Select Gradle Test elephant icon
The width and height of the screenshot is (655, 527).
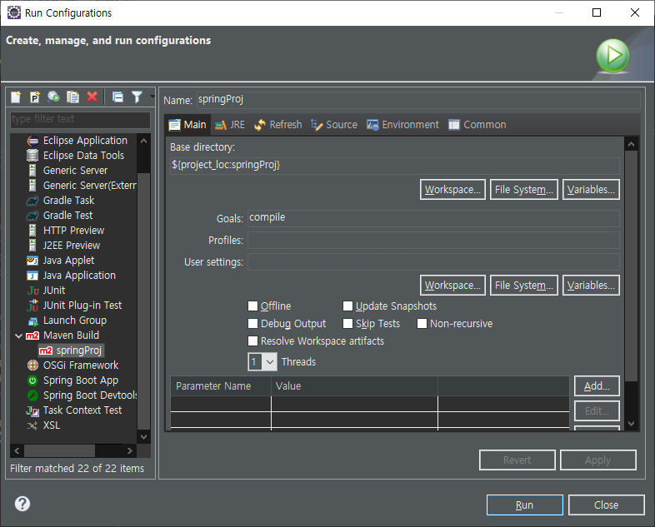coord(32,216)
